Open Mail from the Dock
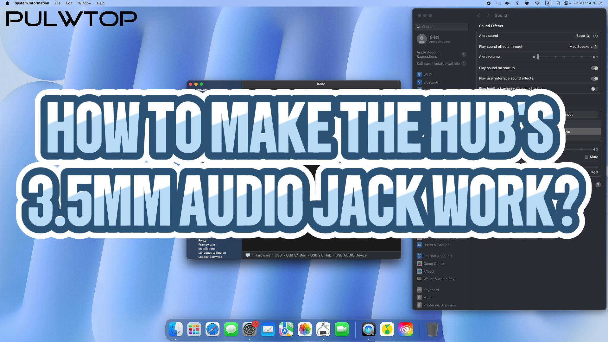 click(x=268, y=329)
